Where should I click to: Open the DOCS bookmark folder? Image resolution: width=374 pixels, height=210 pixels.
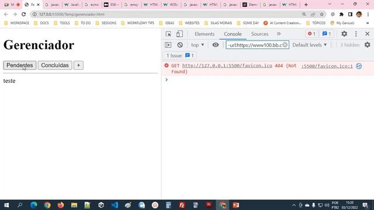[41, 23]
